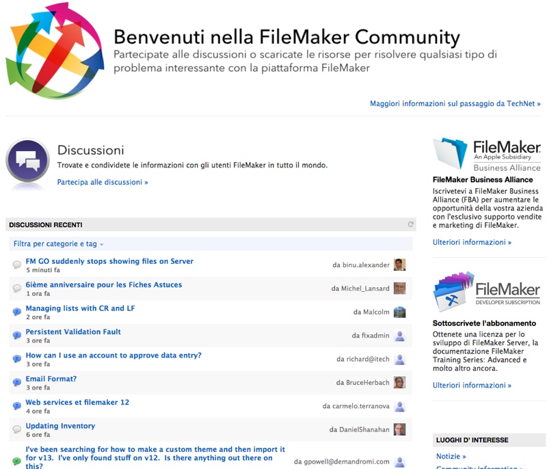Screen dimensions: 547x469
Task: Click author name fixadmin
Action: (x=375, y=336)
